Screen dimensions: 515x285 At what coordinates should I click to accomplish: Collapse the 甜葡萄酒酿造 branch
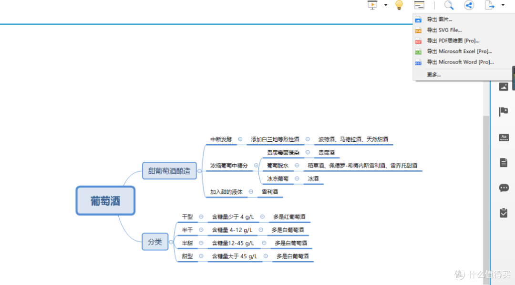tap(199, 171)
